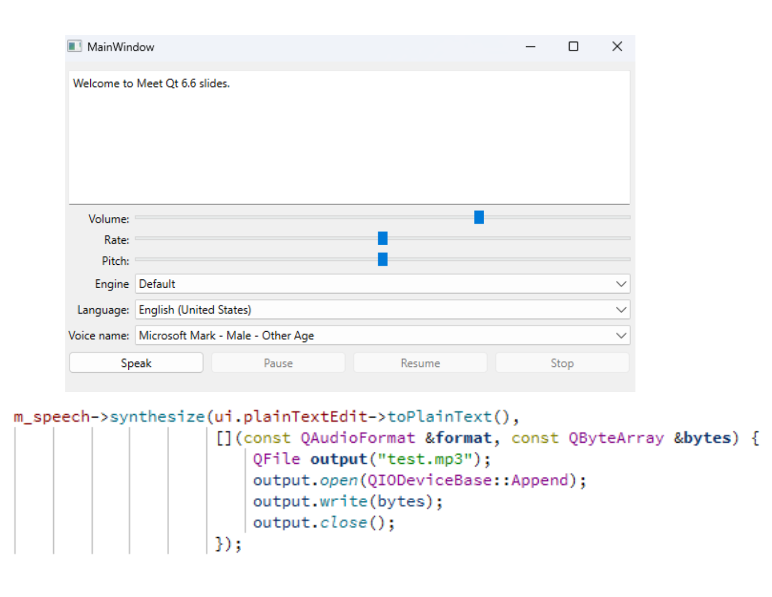Viewport: 772px width, 597px height.
Task: Click the QFile output("test.mp3") code line
Action: 372,459
